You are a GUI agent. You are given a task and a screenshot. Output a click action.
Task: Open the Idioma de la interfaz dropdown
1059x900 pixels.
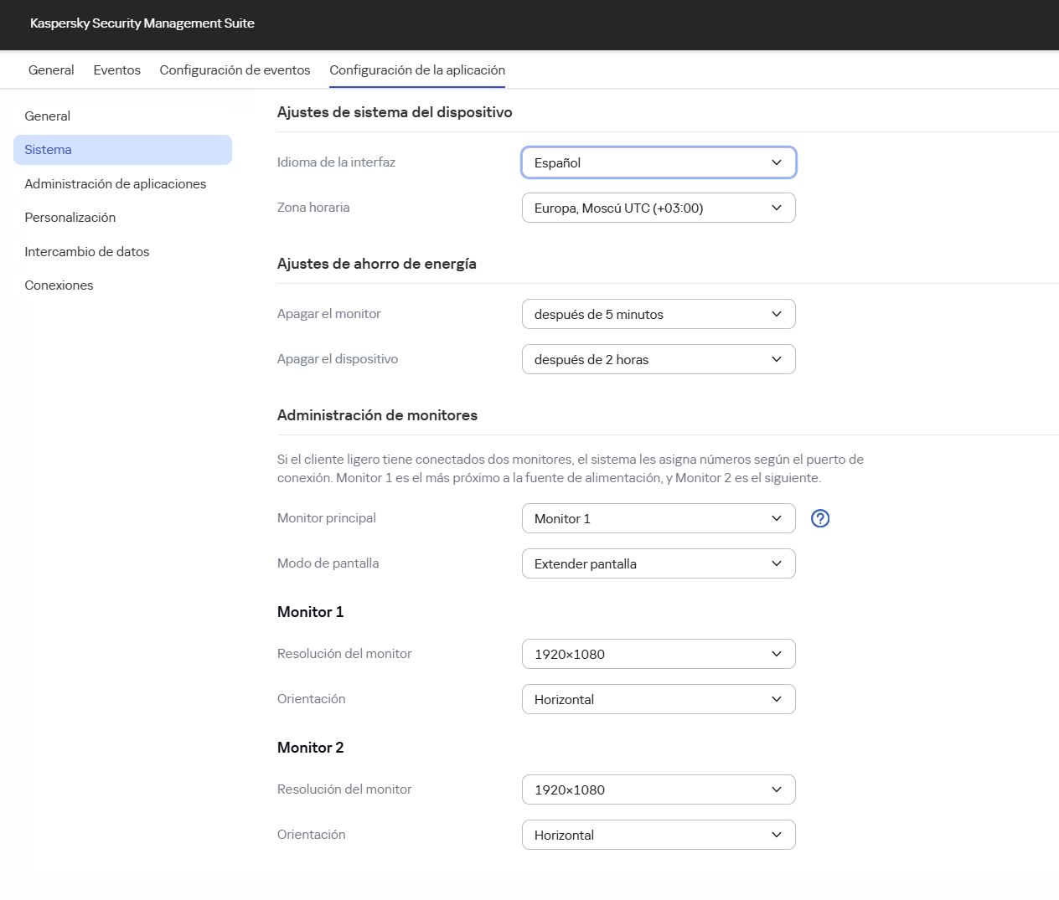[x=659, y=162]
